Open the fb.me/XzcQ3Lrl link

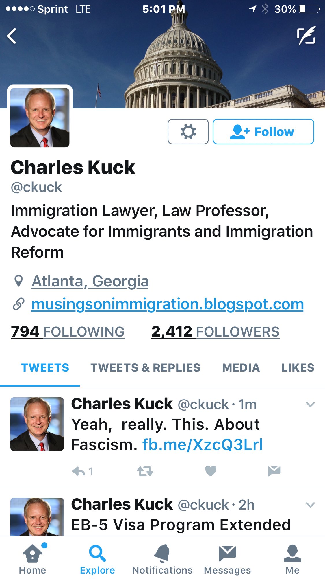[203, 445]
